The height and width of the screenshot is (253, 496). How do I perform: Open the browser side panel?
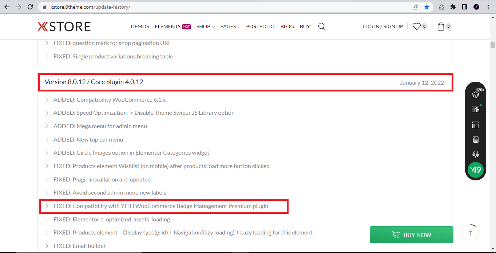[x=464, y=7]
